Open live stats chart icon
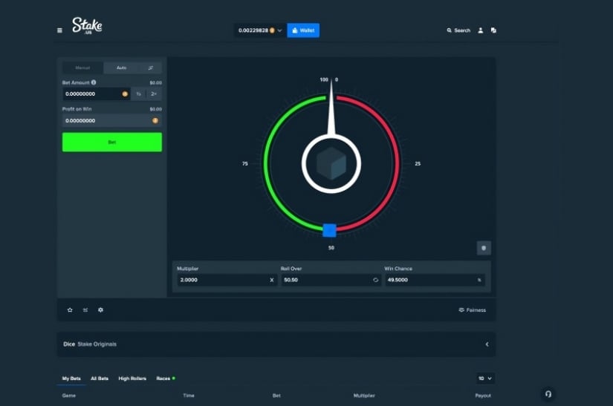 tap(85, 310)
